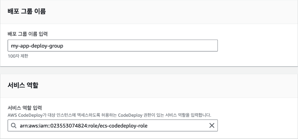Click the service role panel header bar
Screen dimensions: 298x139
click(x=149, y=86)
